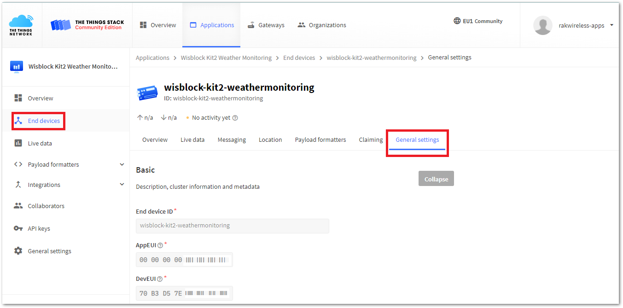623x308 pixels.
Task: Open Gateways from the top navigation
Action: 266,25
